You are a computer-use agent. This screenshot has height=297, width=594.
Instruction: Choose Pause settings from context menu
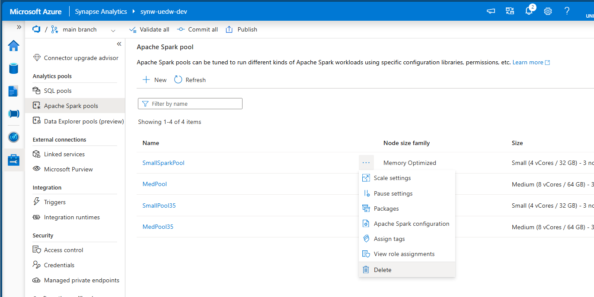pyautogui.click(x=407, y=193)
